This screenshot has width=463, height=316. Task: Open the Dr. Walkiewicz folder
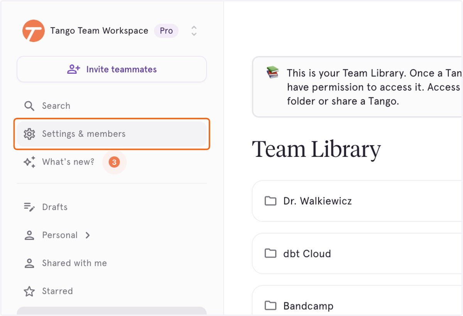[357, 201]
